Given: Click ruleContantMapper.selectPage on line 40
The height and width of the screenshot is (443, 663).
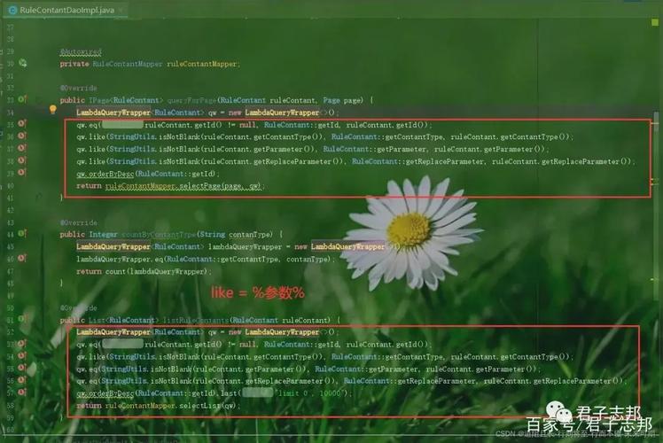Looking at the screenshot, I should [x=163, y=186].
